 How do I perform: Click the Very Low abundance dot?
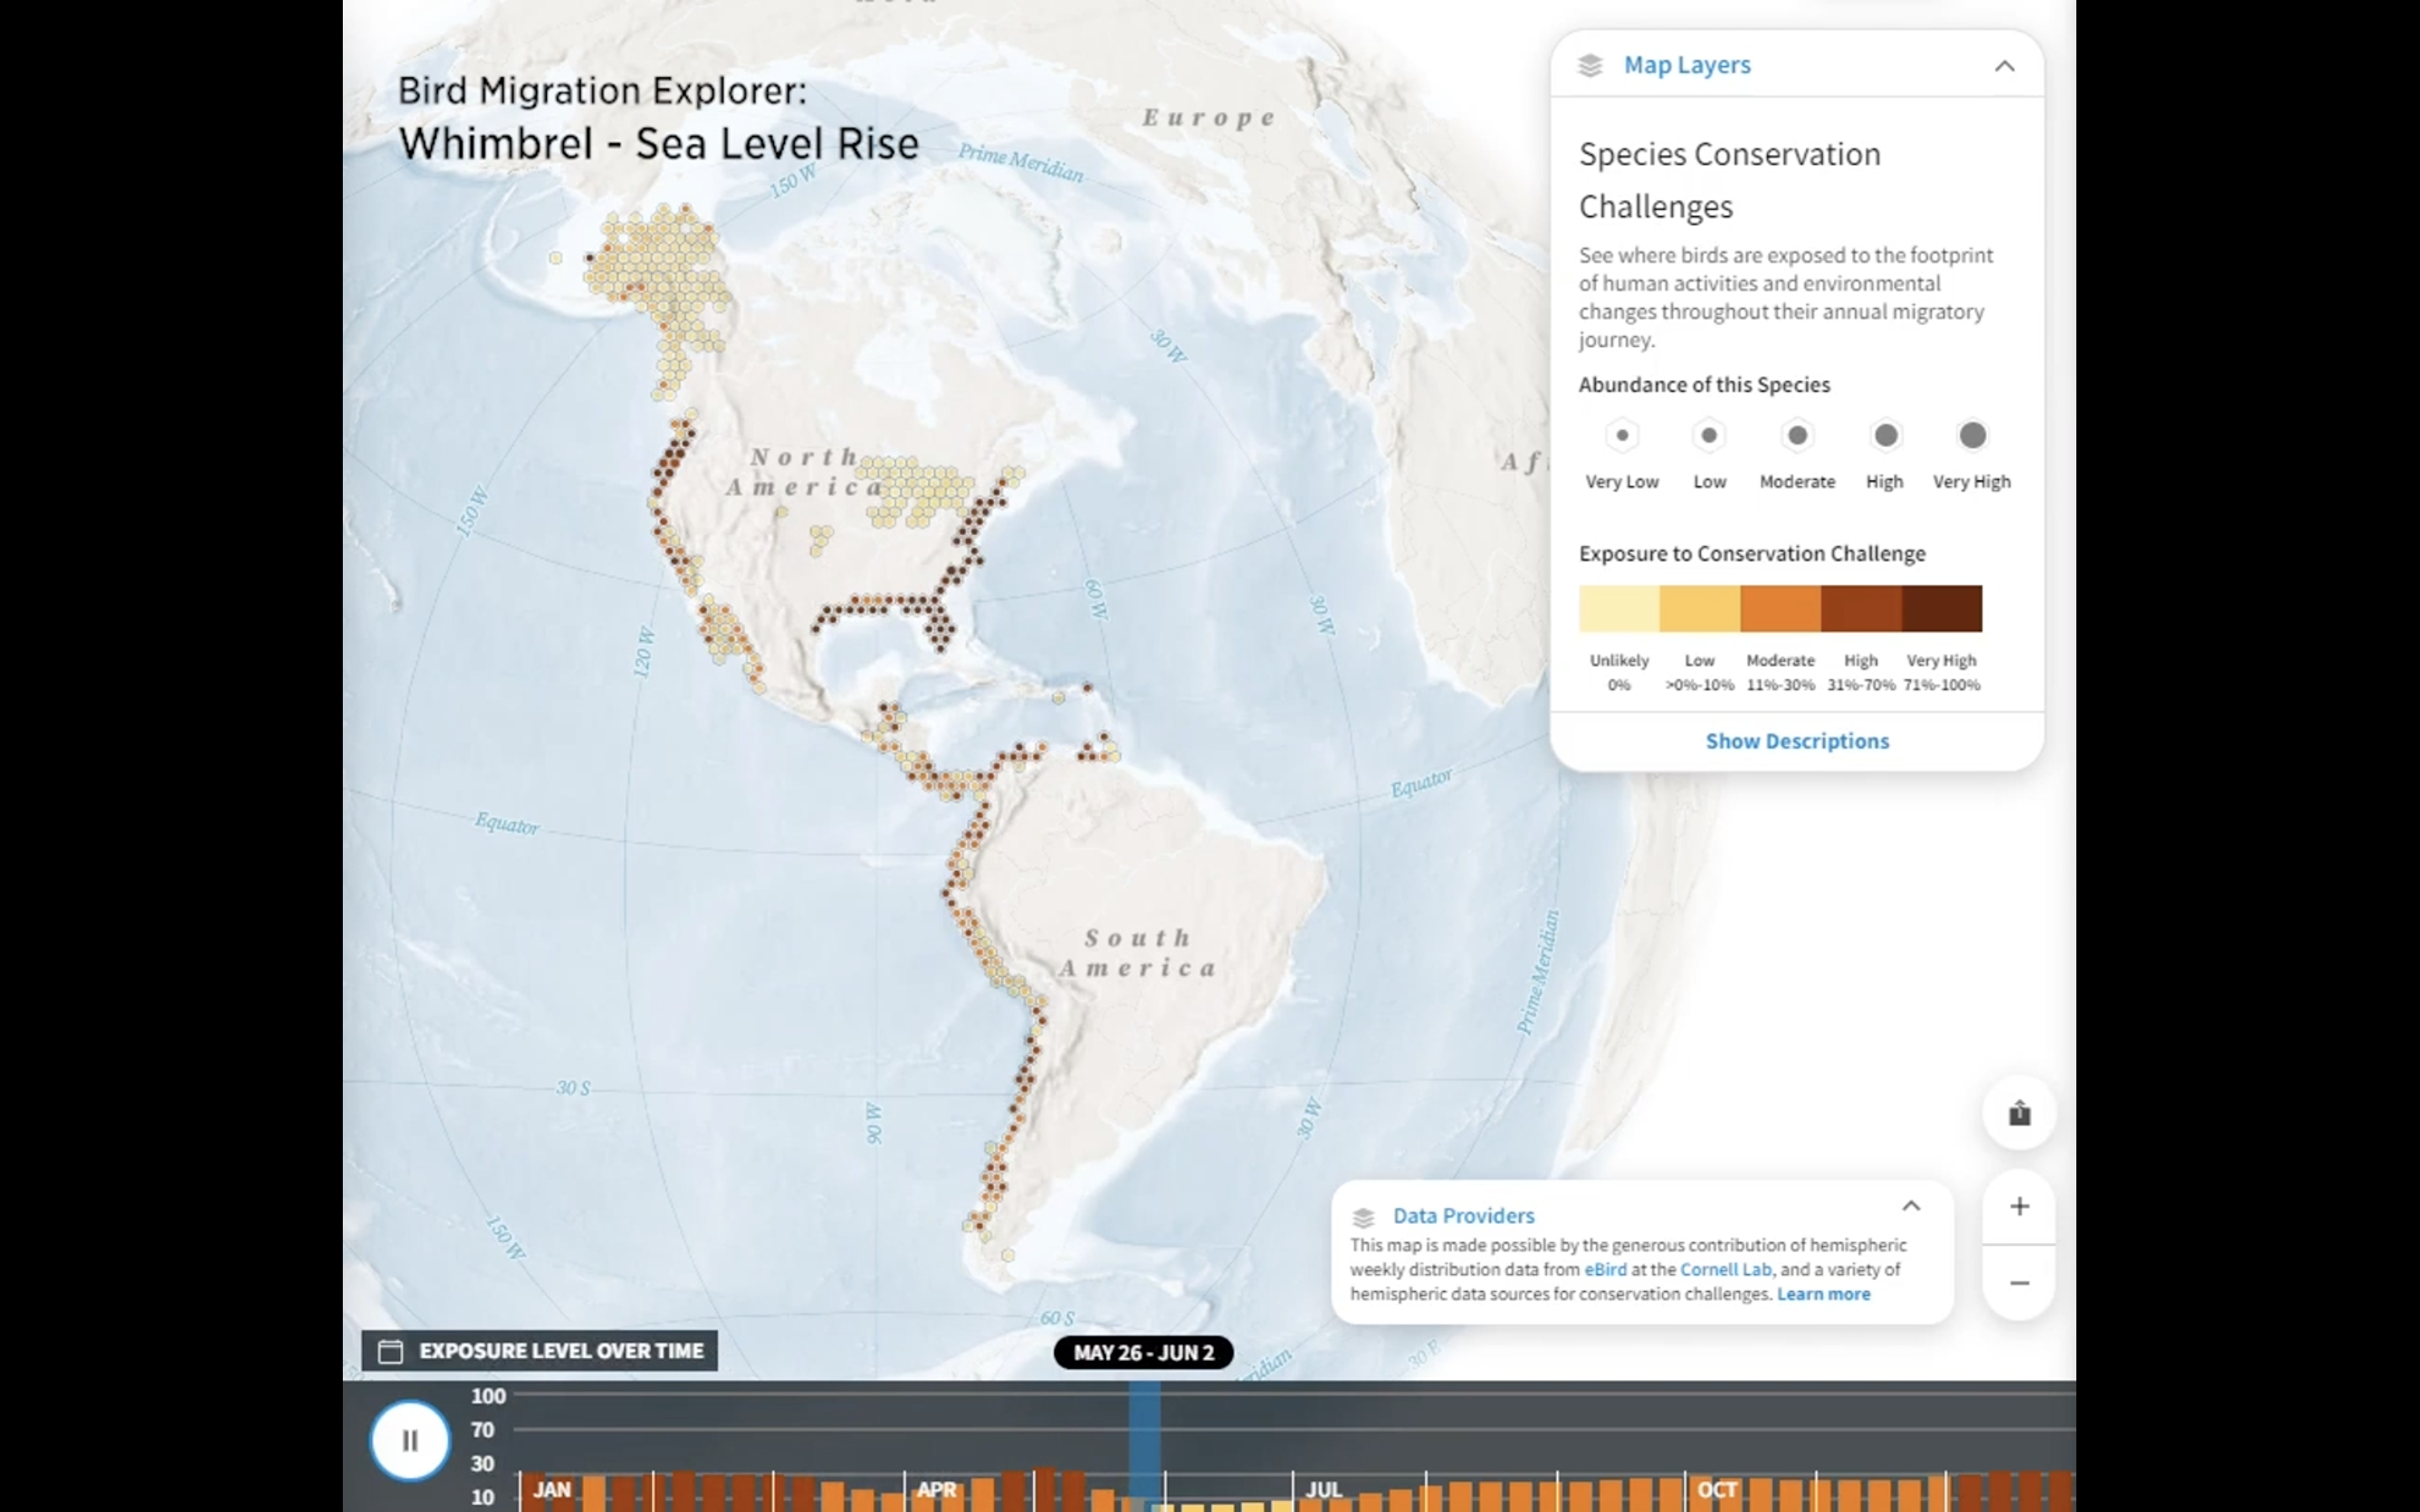[x=1622, y=435]
